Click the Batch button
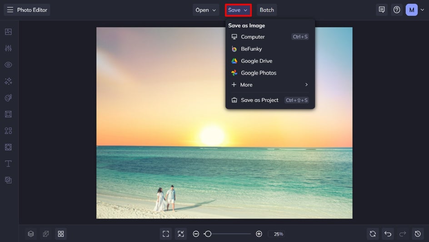429x242 pixels. tap(267, 10)
